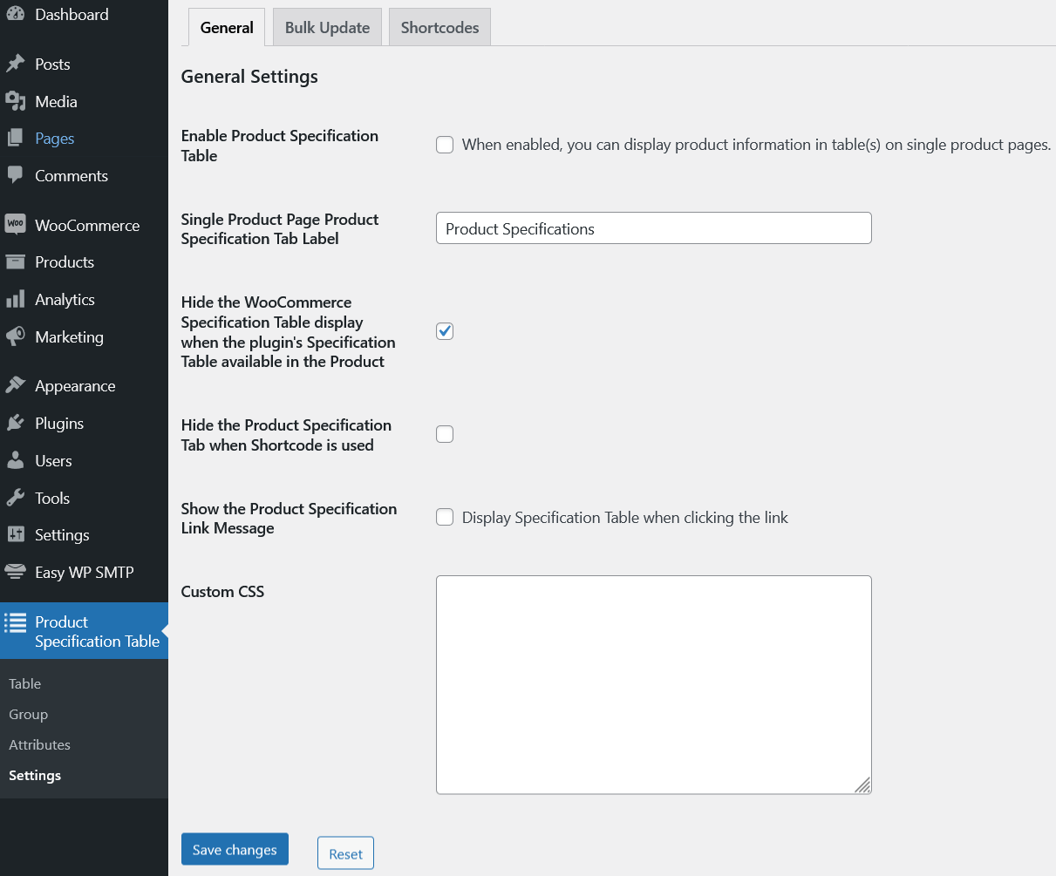Open the Dashboard from the sidebar
The width and height of the screenshot is (1056, 876).
pyautogui.click(x=14, y=14)
